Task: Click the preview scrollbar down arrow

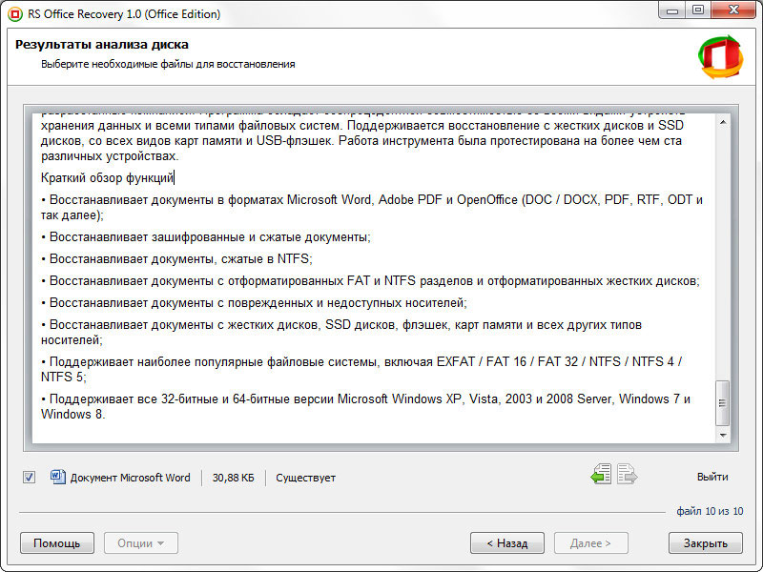Action: (723, 435)
